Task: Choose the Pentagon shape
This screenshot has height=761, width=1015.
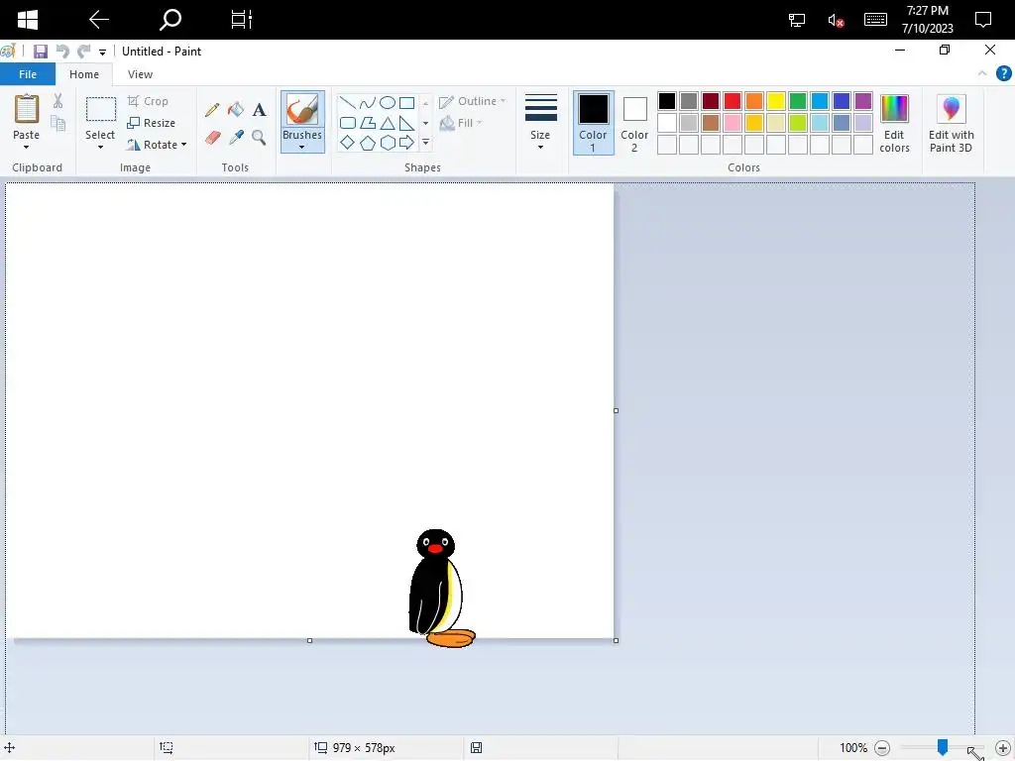Action: click(x=367, y=143)
